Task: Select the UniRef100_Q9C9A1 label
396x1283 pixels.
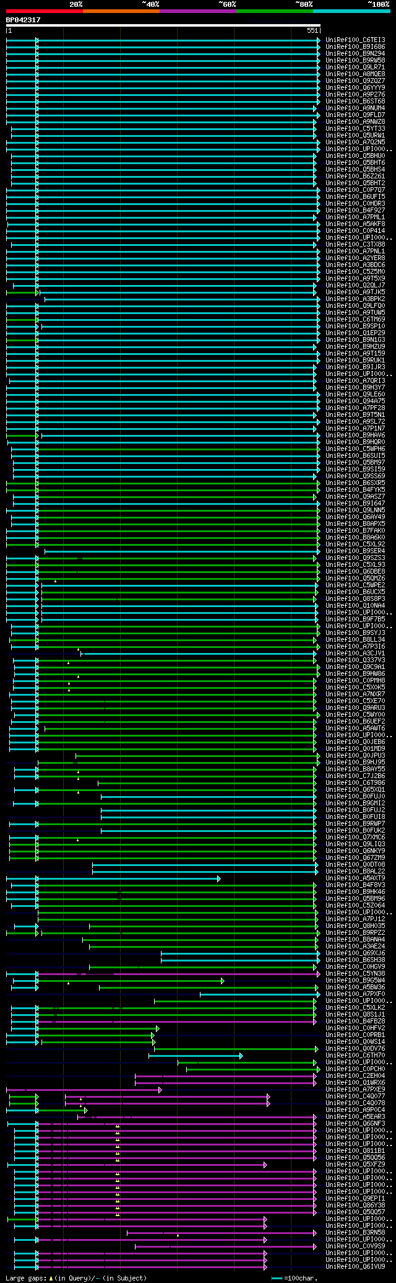Action: (x=355, y=667)
